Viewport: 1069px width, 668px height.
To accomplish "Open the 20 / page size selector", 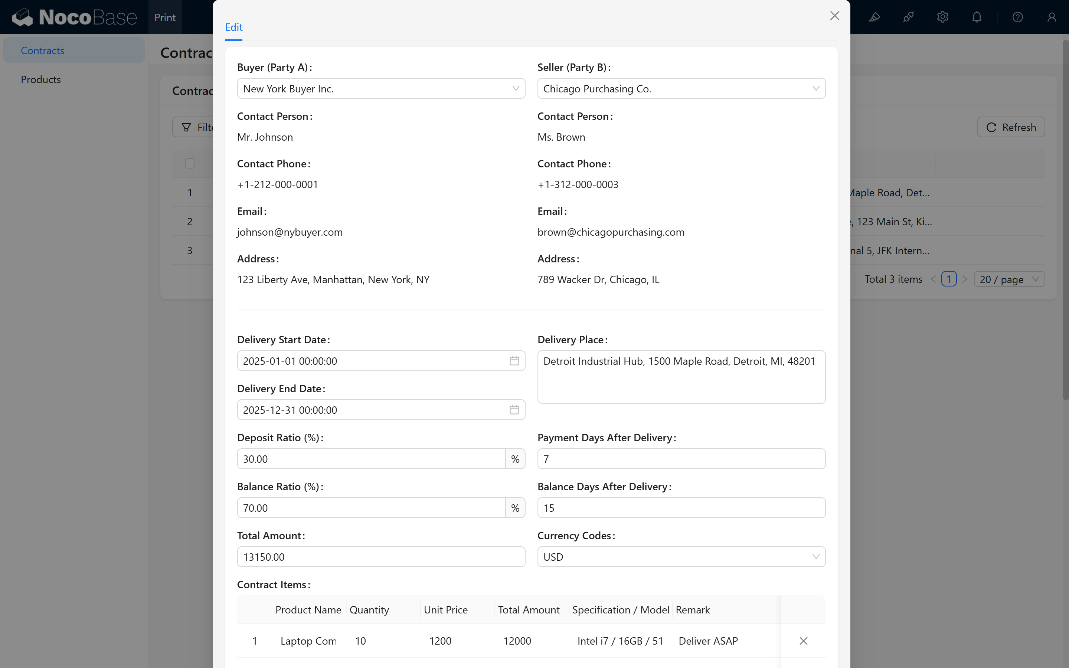I will point(1008,279).
